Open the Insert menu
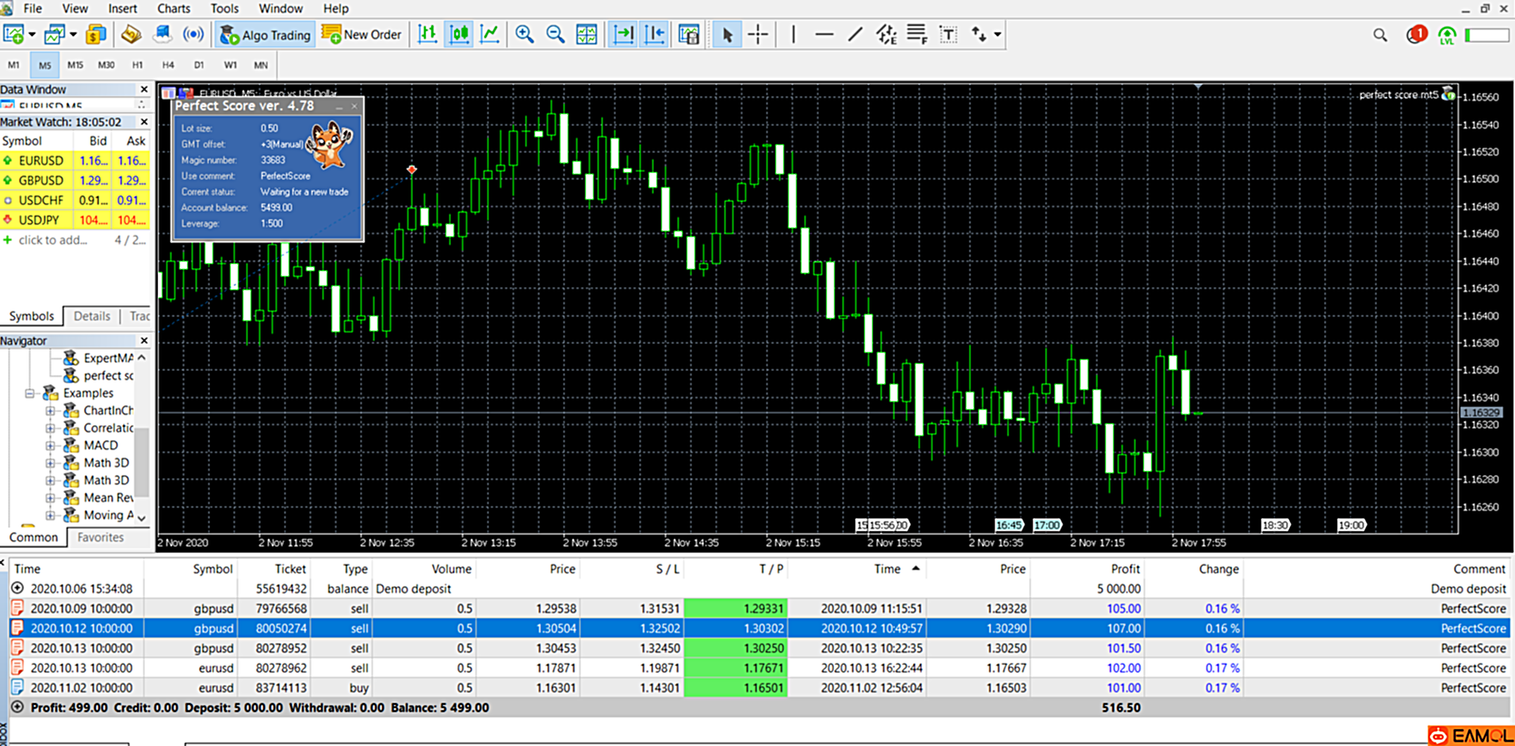Viewport: 1515px width, 746px height. [122, 9]
